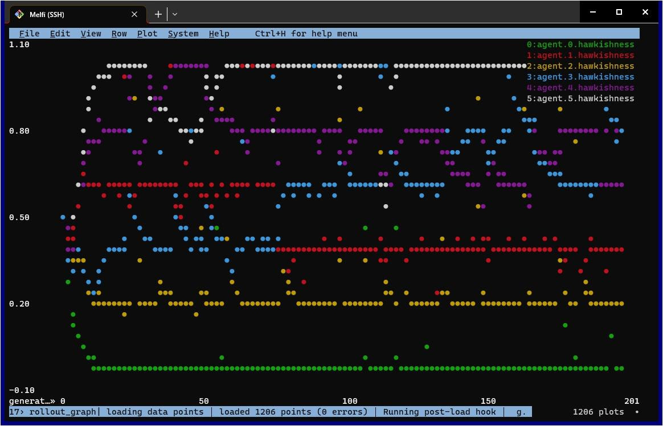Click the x-axis column name 'generat…»'

click(x=32, y=400)
